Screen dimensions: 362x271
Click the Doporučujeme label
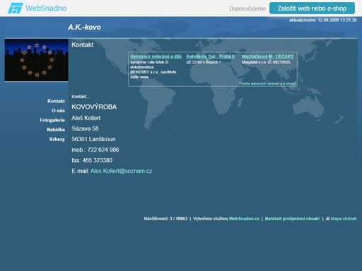pos(247,8)
